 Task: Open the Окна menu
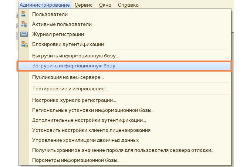click(105, 5)
